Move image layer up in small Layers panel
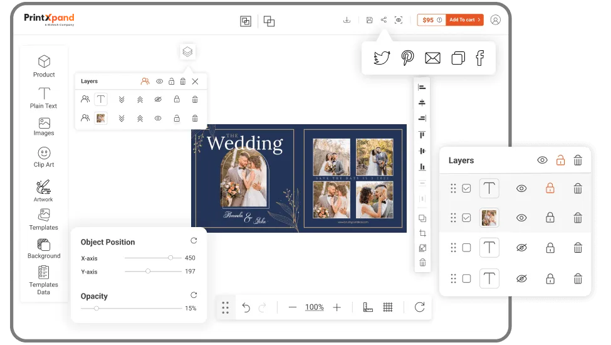Screen dimensions: 611x345 click(x=140, y=118)
